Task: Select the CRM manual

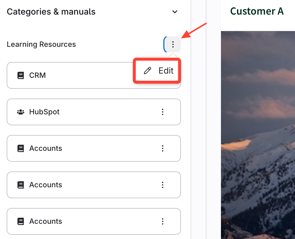Action: tap(37, 75)
